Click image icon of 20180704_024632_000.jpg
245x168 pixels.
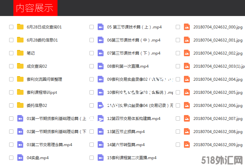(187, 27)
